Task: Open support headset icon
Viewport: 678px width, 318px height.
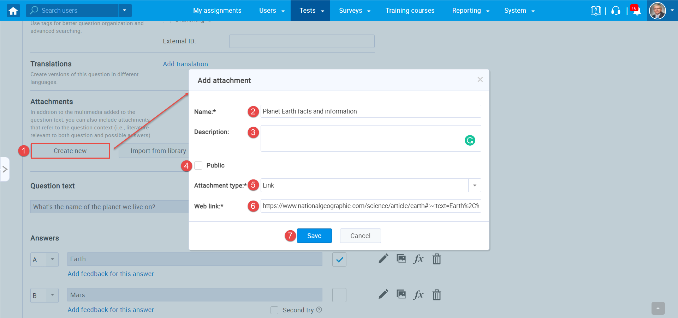Action: point(615,11)
